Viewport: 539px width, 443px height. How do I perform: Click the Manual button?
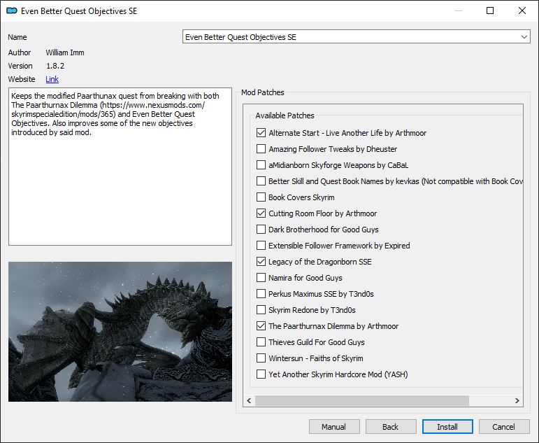[334, 427]
